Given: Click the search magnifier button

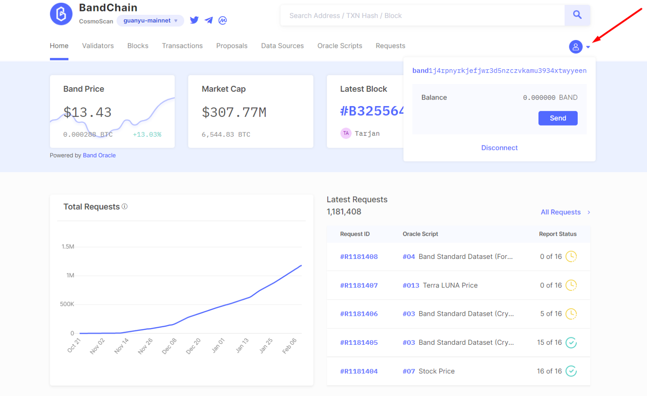Looking at the screenshot, I should (x=577, y=15).
